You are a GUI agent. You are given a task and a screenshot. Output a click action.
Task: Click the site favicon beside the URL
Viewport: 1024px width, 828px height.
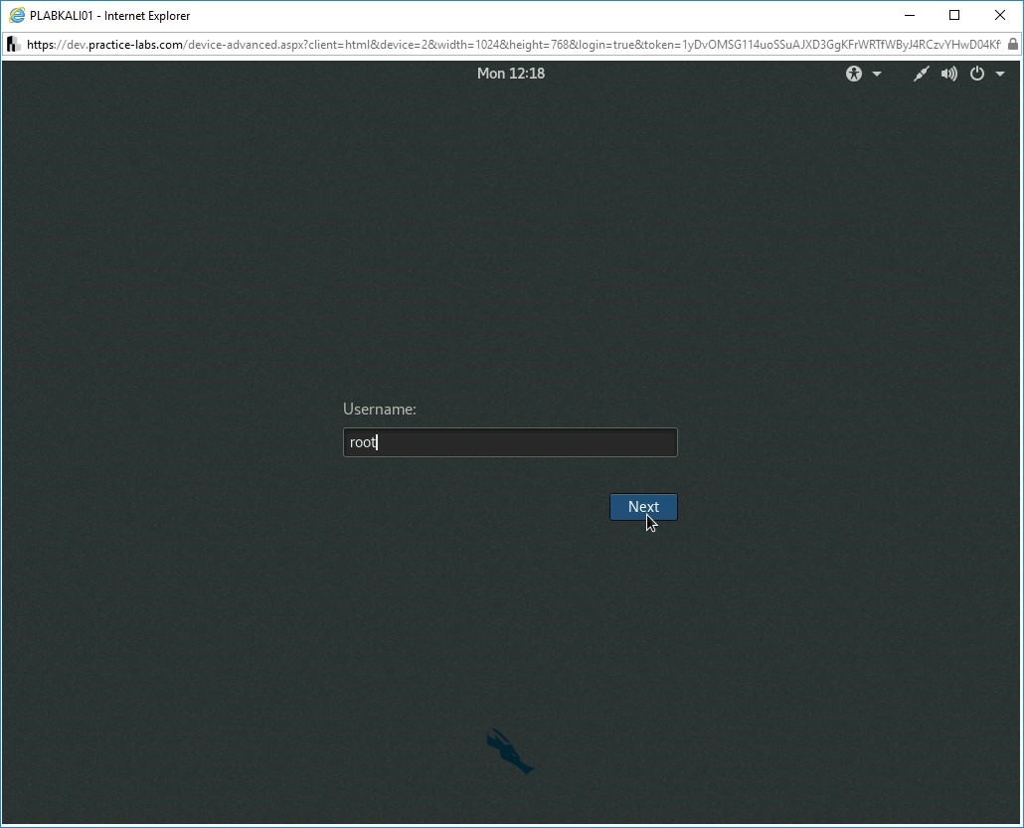[14, 45]
